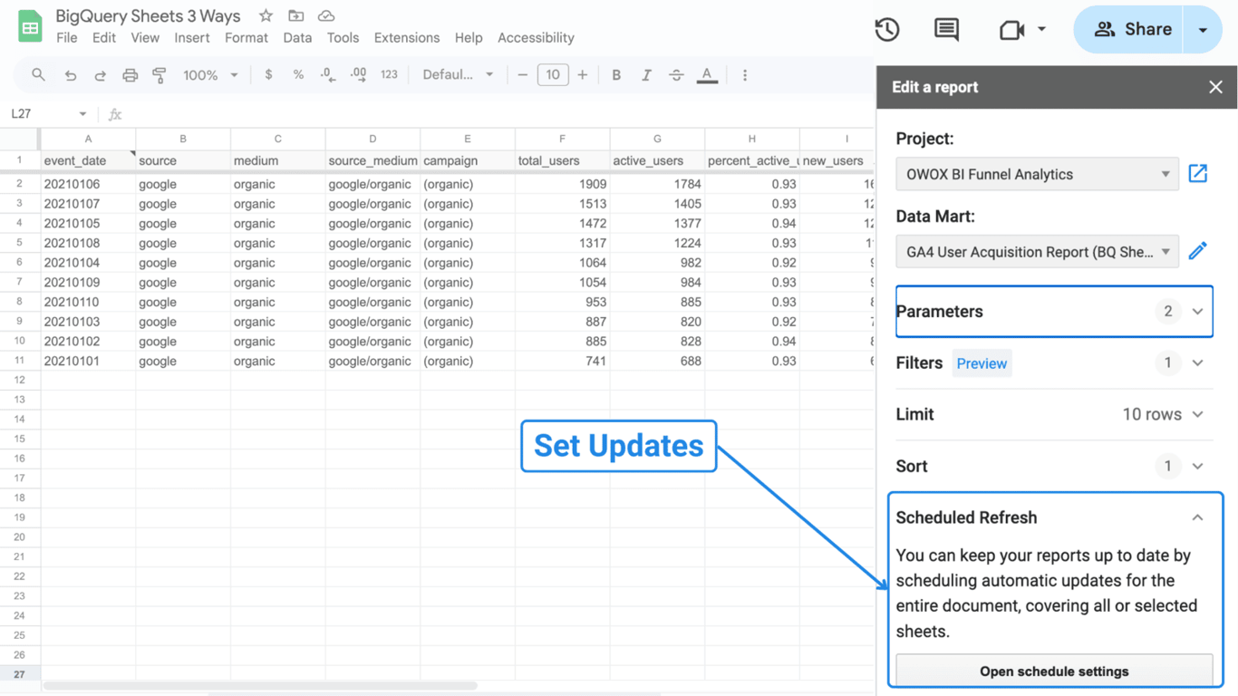Check the cloud save status icon

[x=326, y=15]
